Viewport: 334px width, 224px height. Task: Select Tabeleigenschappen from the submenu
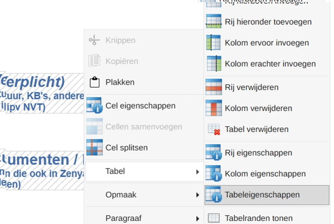(267, 195)
